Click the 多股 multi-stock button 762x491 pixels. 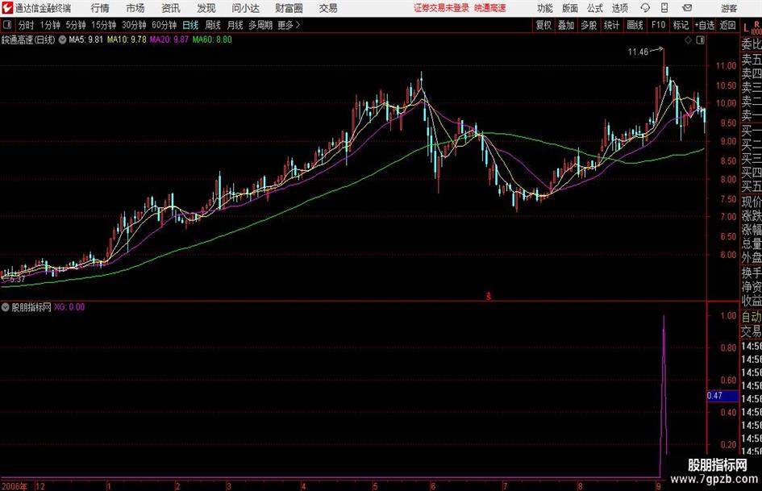(589, 25)
